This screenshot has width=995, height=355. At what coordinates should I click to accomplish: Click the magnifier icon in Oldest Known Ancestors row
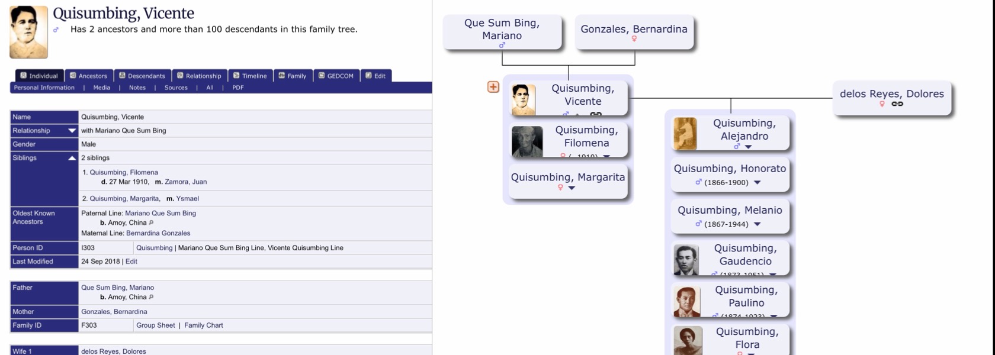point(151,222)
